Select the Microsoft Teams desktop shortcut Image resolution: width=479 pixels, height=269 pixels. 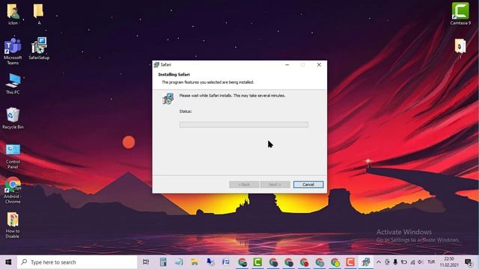tap(13, 52)
